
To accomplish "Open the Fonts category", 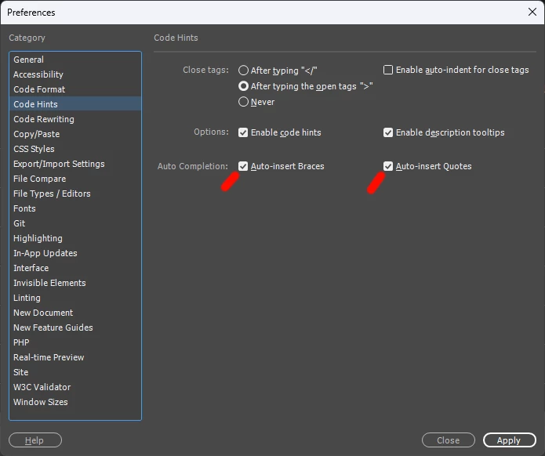I will point(75,208).
